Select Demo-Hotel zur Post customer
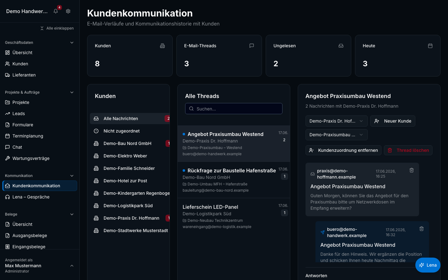The height and width of the screenshot is (280, 448). (130, 181)
